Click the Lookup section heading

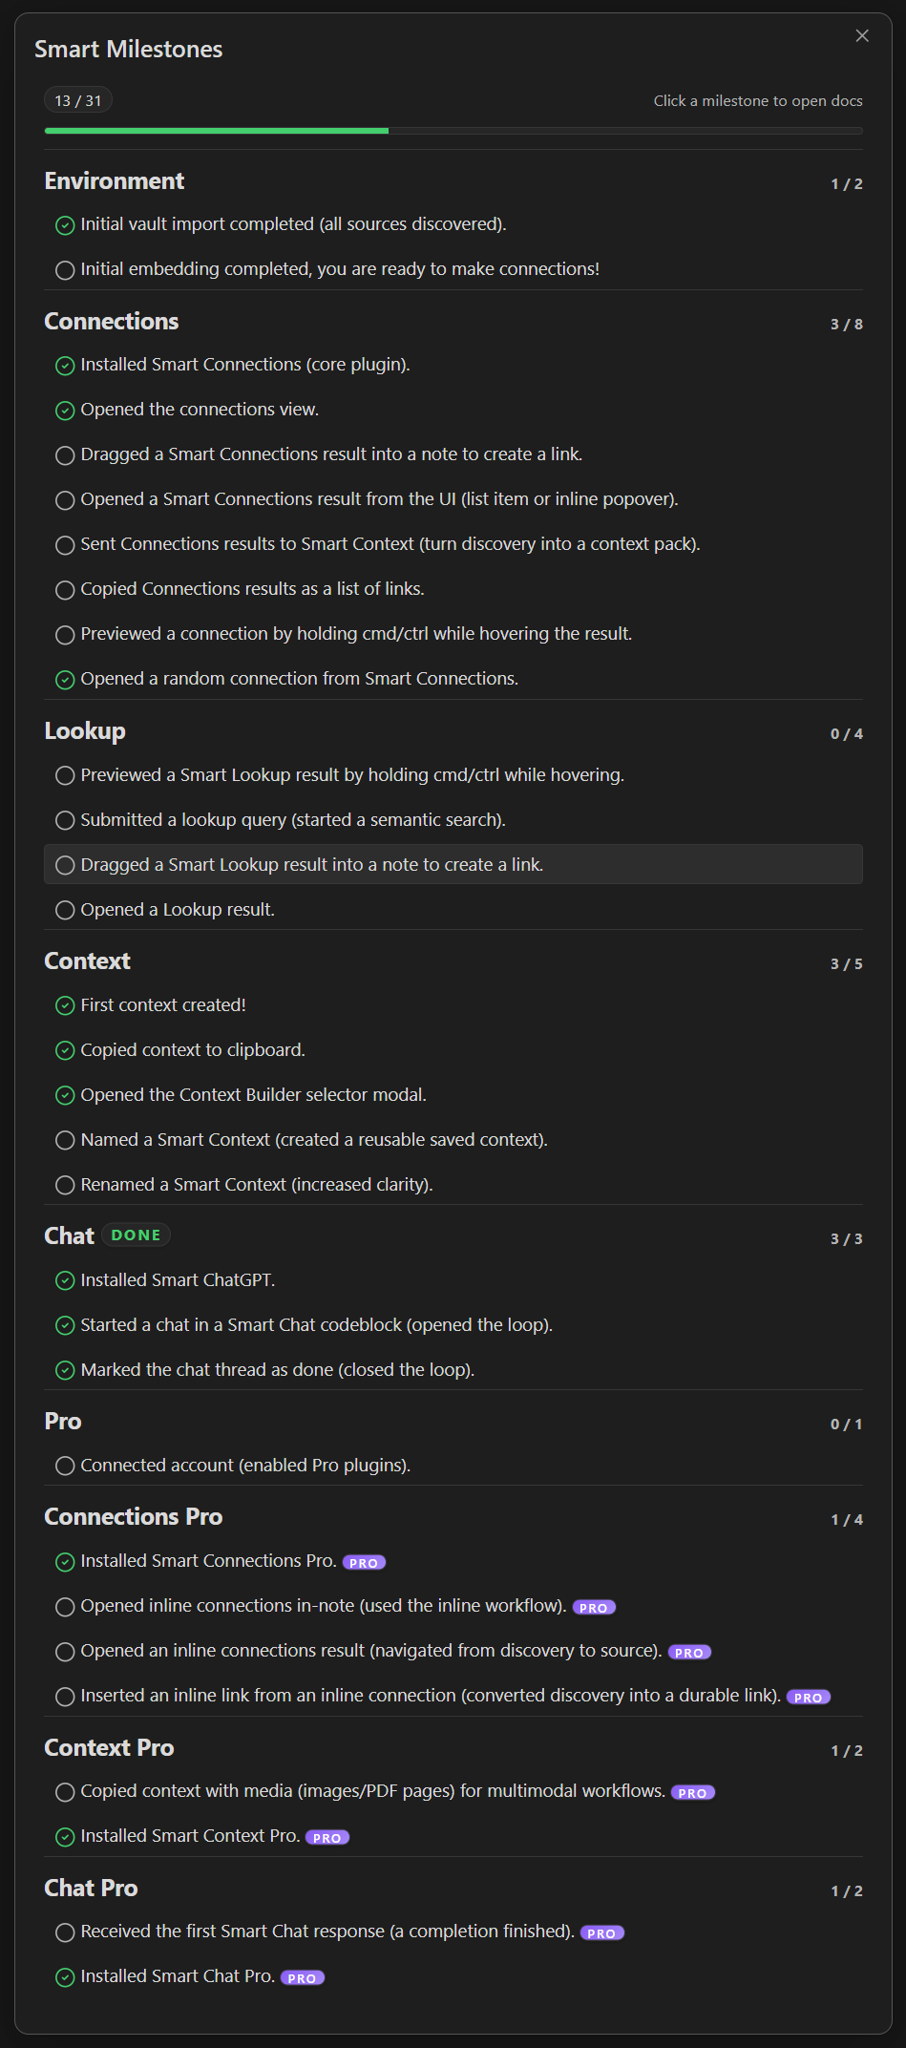pyautogui.click(x=85, y=731)
